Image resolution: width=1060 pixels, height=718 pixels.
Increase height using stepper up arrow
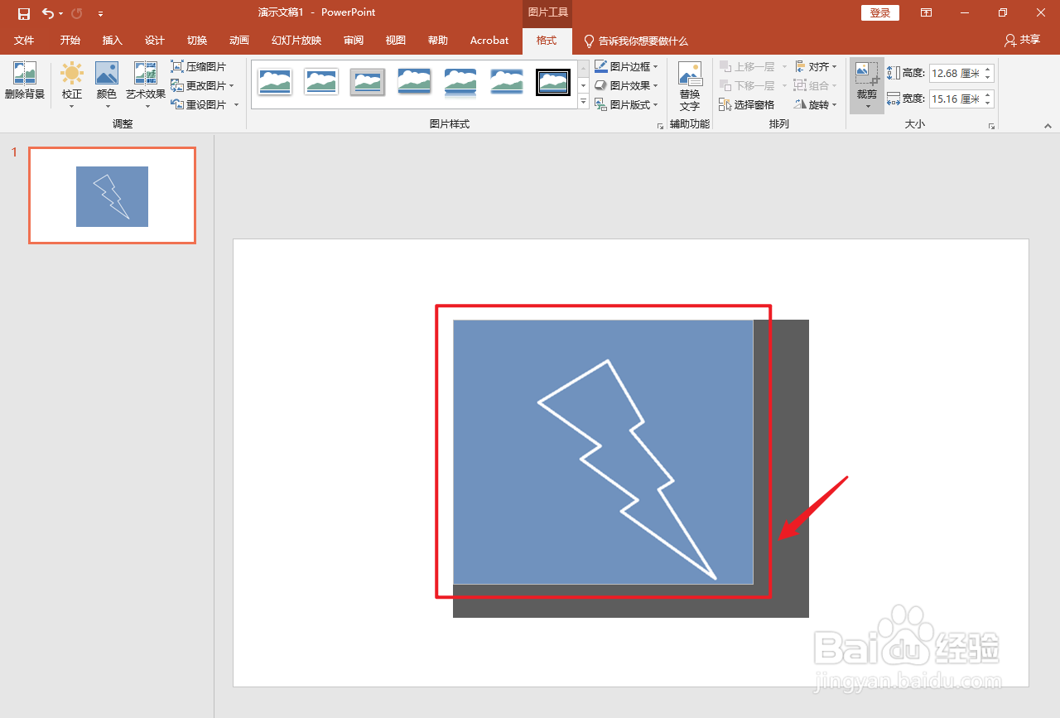988,70
